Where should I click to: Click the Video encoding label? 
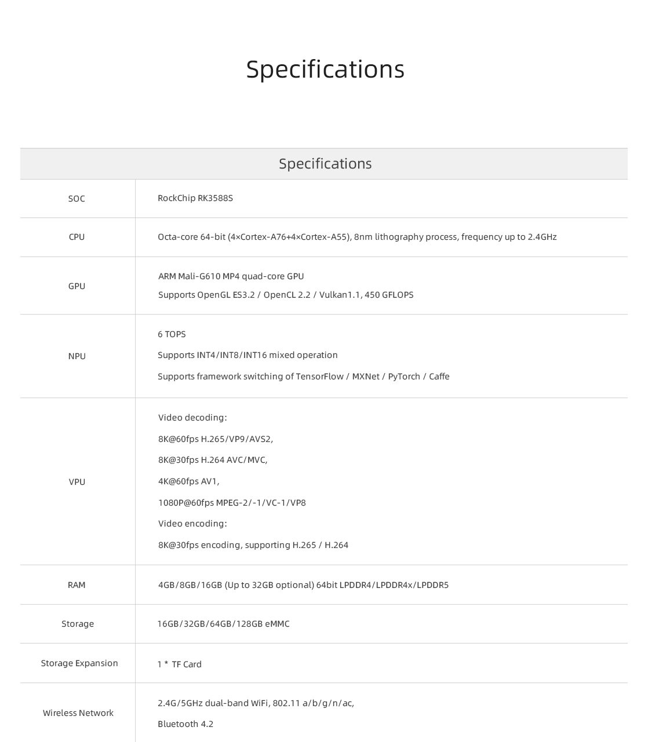point(192,524)
